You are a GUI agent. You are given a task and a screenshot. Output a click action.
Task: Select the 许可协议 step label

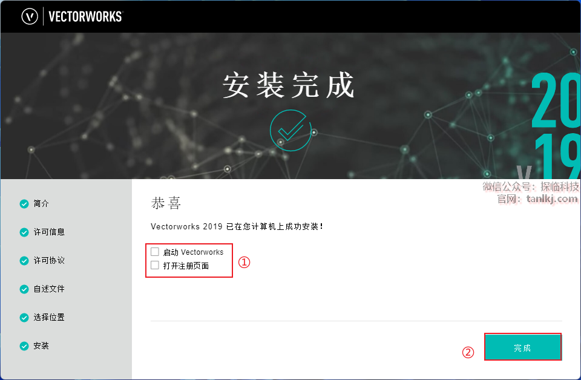click(x=49, y=260)
